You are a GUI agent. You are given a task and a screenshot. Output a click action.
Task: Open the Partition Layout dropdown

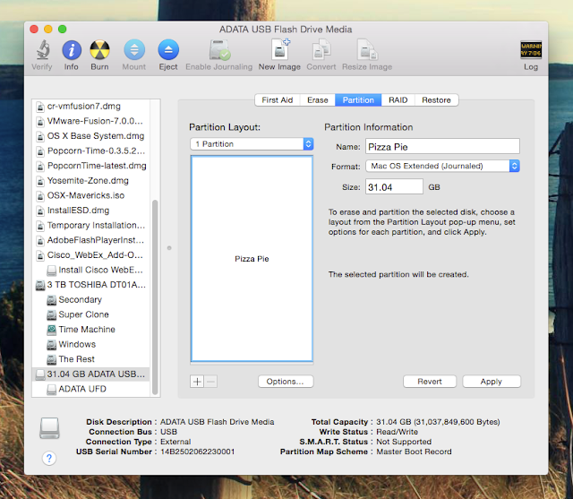(252, 144)
